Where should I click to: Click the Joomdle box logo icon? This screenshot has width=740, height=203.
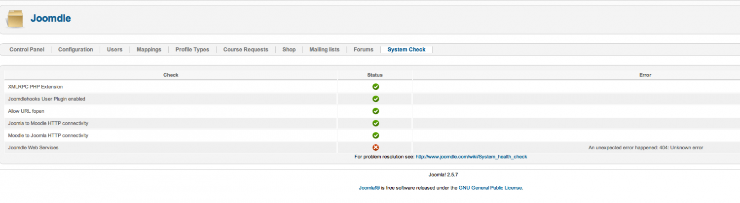(x=14, y=19)
